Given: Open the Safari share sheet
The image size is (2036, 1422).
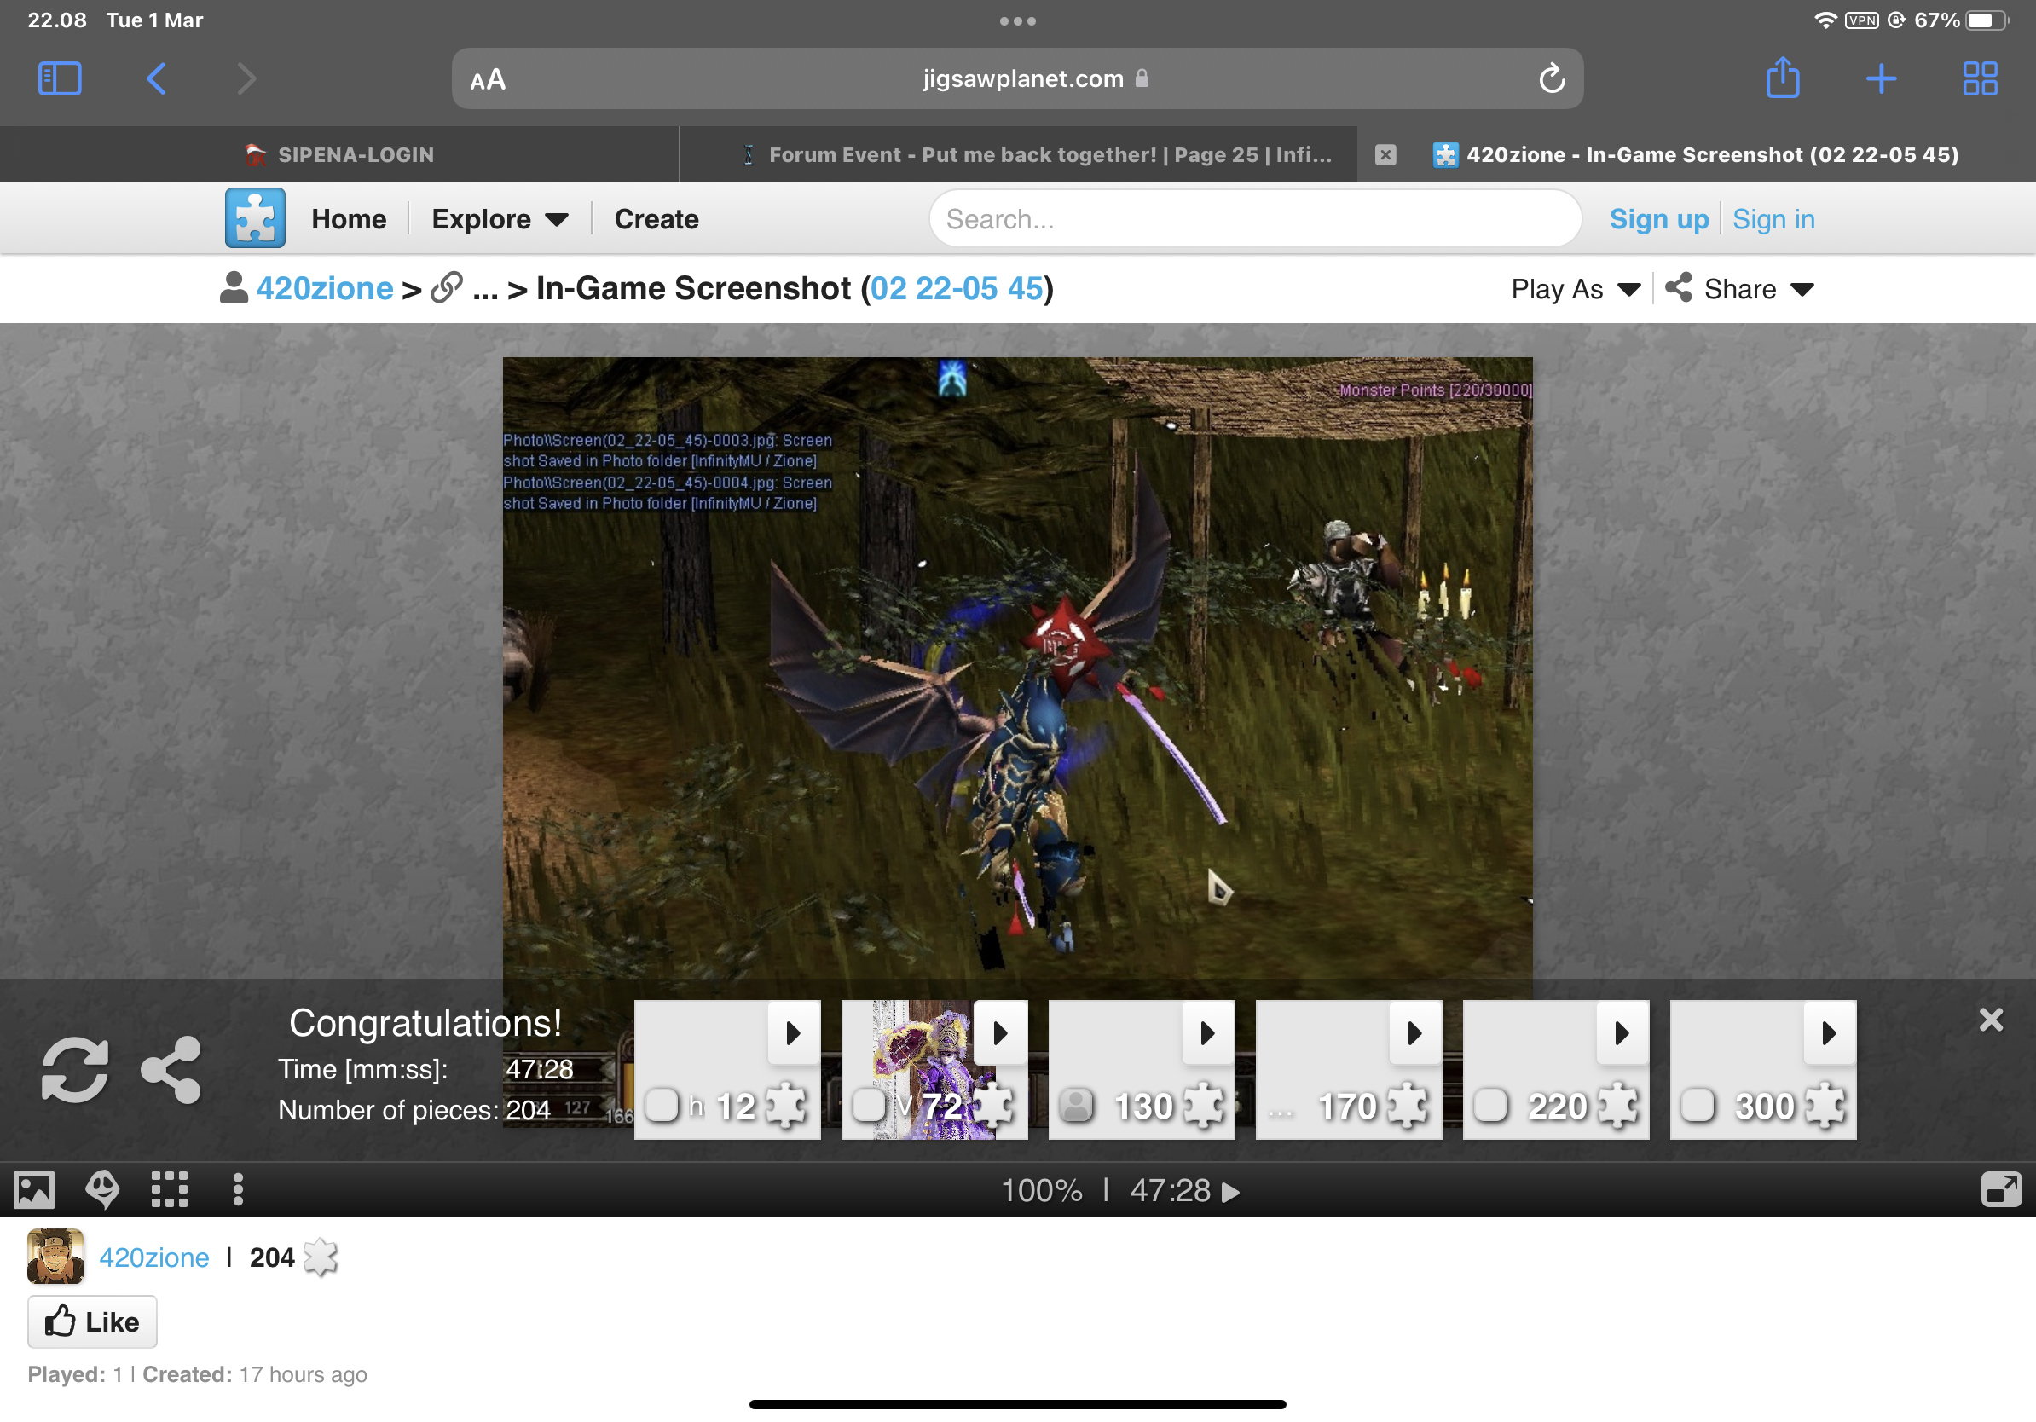Looking at the screenshot, I should [1783, 77].
